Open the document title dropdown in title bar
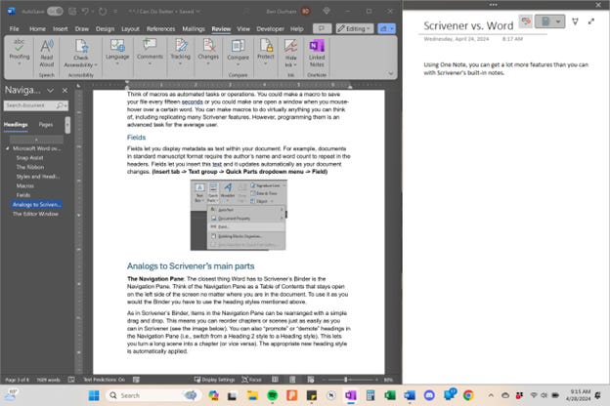 click(198, 12)
